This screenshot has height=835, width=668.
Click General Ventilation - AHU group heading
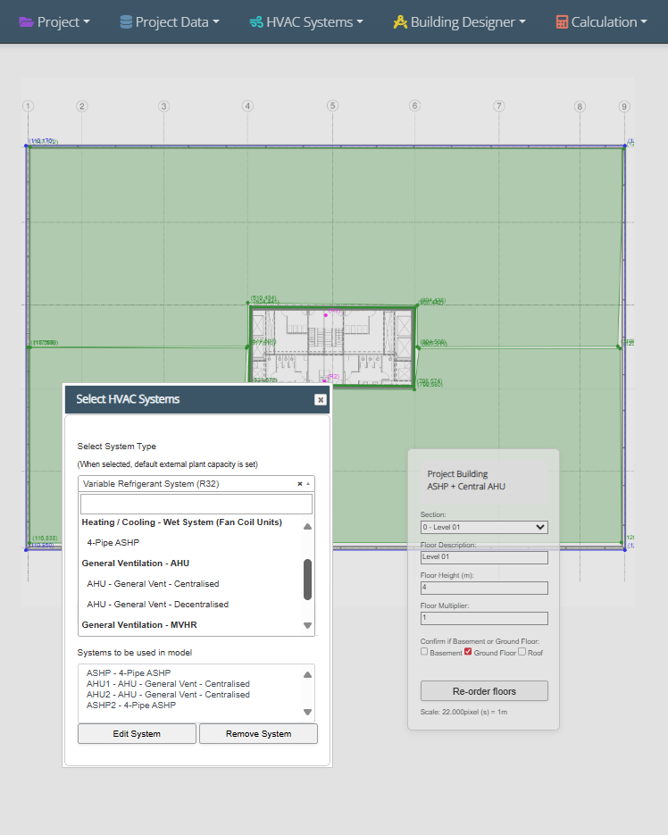(136, 564)
